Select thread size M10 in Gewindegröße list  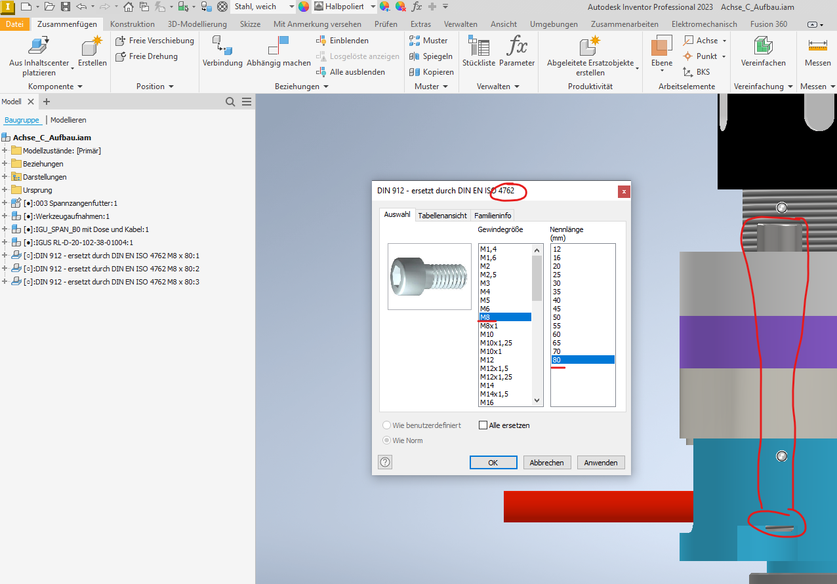pos(505,334)
